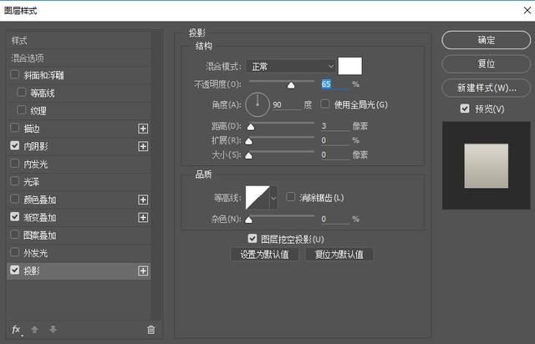
Task: Open the 图案叠加 settings row
Action: [x=79, y=235]
